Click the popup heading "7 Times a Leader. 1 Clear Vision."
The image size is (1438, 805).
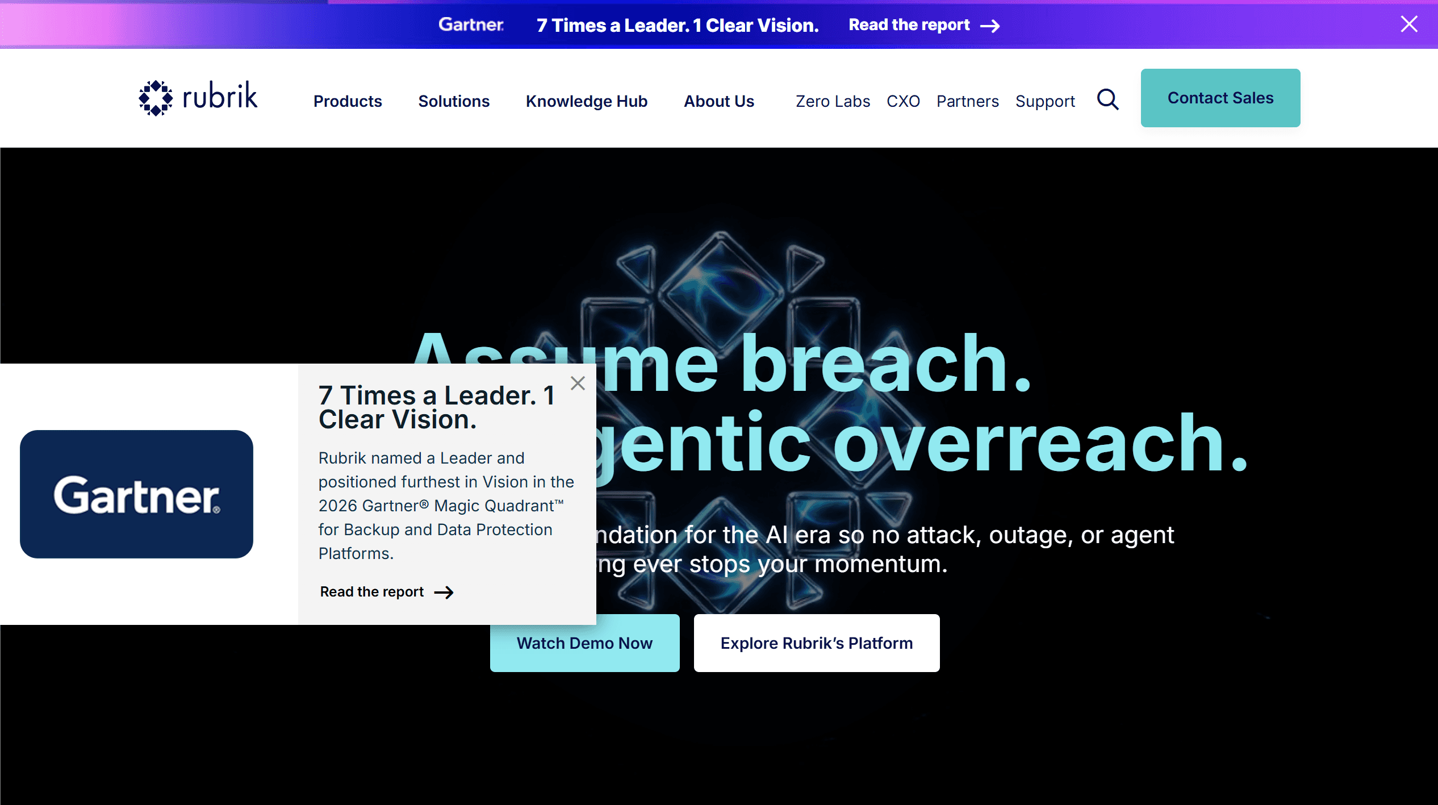coord(437,407)
